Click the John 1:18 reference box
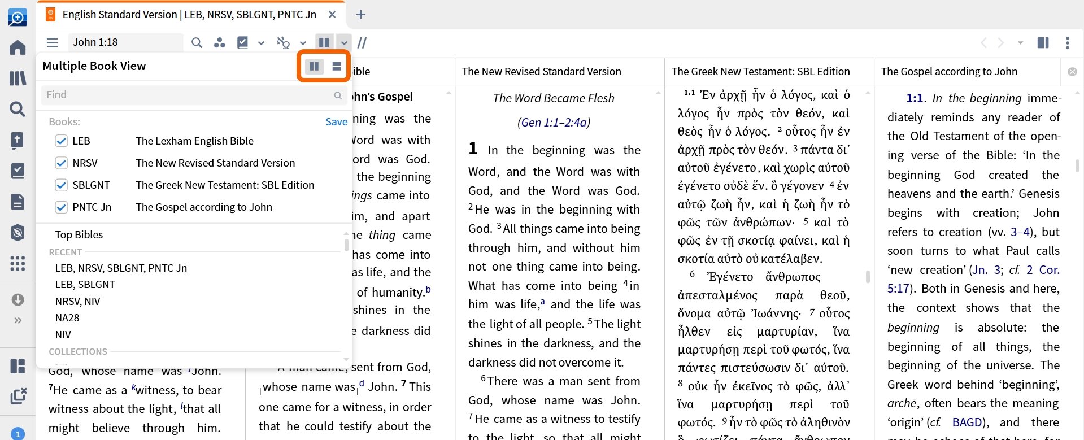Image resolution: width=1084 pixels, height=440 pixels. [125, 42]
